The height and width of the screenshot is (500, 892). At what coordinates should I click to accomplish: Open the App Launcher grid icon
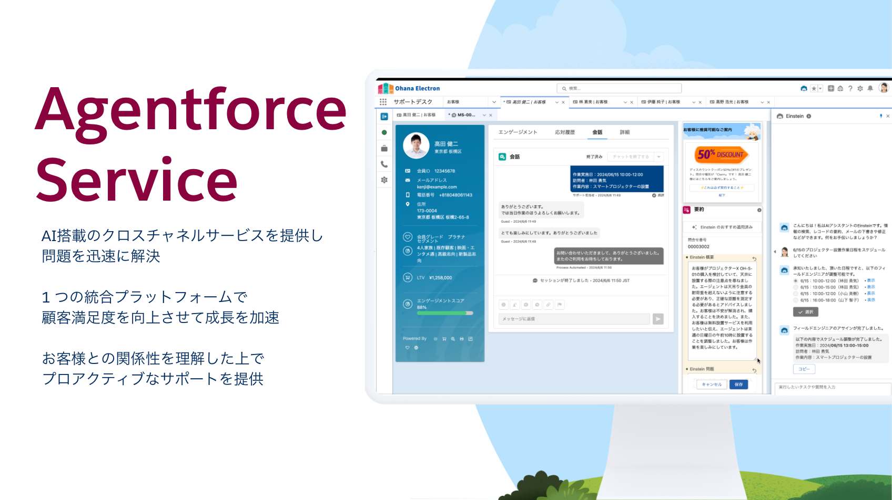[383, 102]
